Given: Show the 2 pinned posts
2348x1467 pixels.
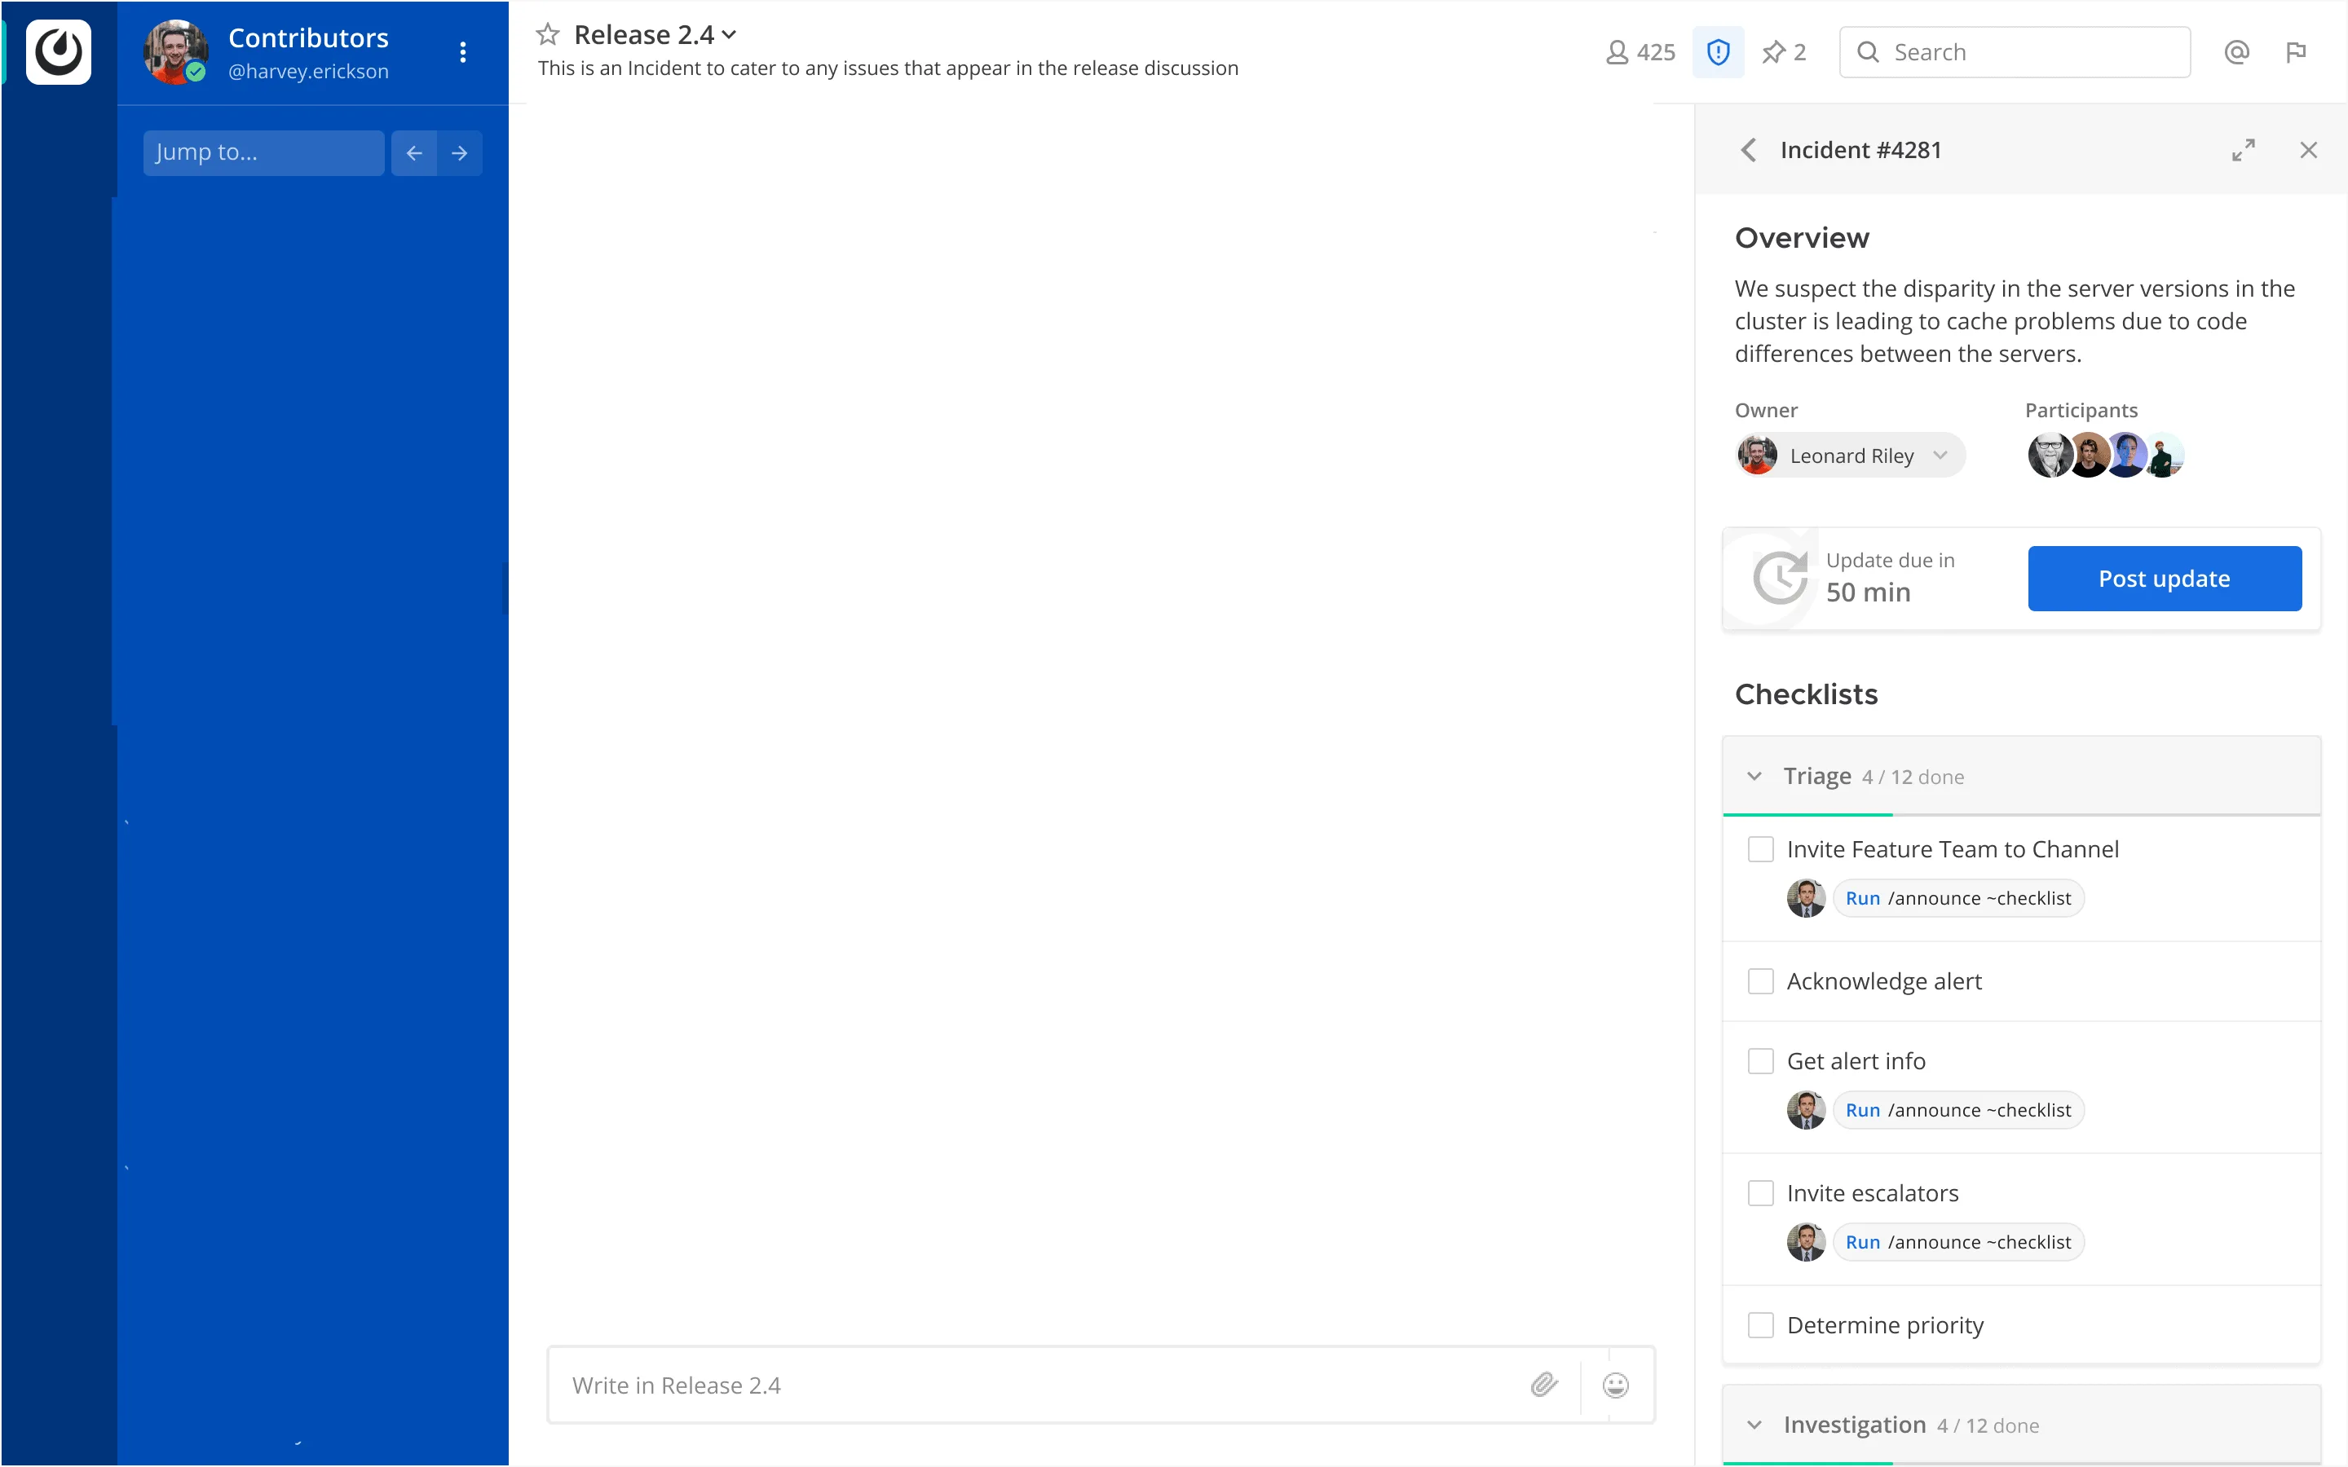Looking at the screenshot, I should click(1785, 52).
